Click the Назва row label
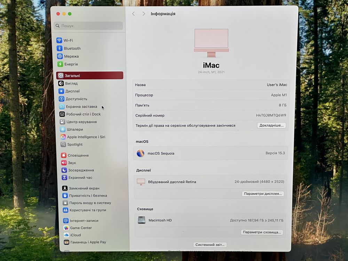Screen dimensions: 348x261 [140, 85]
